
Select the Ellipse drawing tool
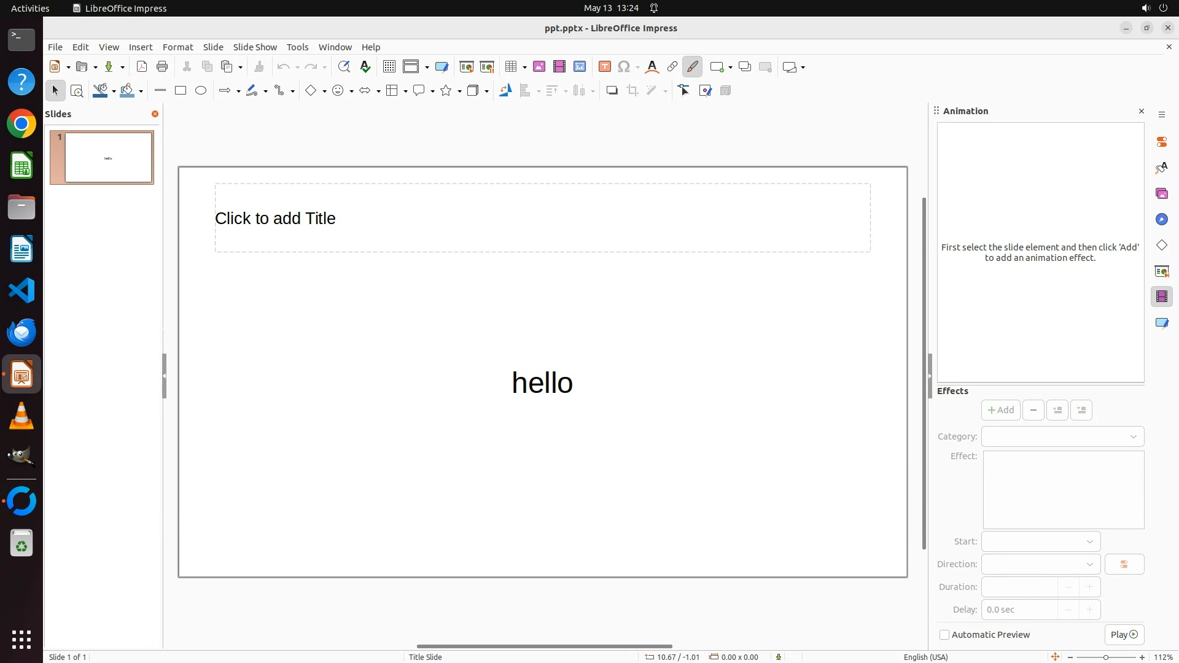pos(201,91)
